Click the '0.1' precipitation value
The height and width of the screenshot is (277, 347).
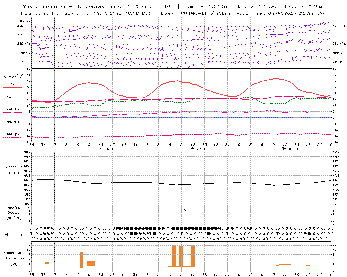187,209
